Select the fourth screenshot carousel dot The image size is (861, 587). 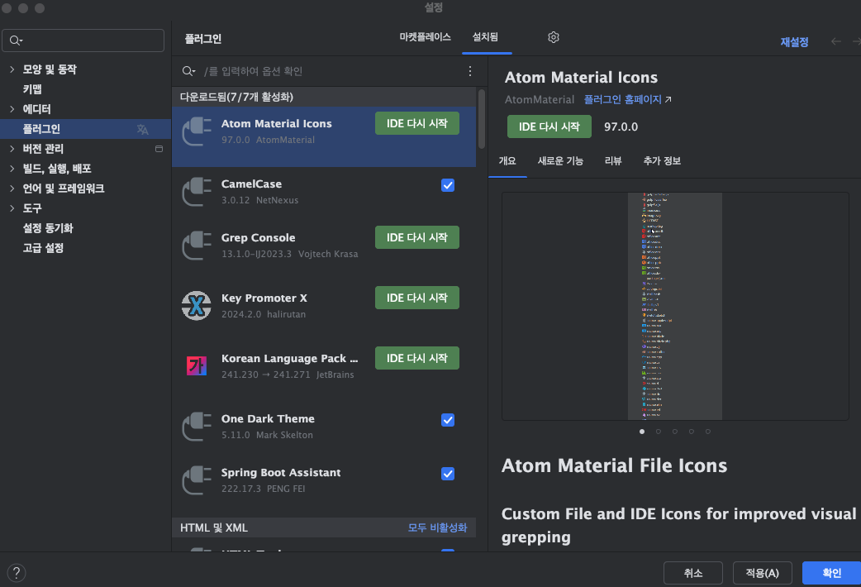[692, 432]
